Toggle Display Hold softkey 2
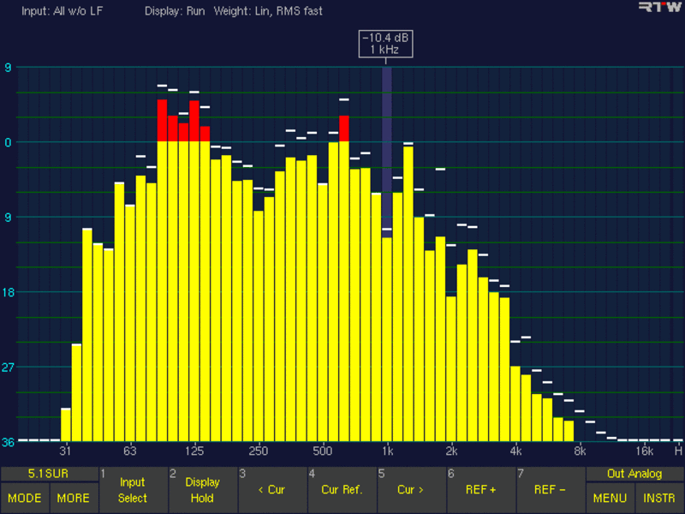685x514 pixels. [x=203, y=490]
